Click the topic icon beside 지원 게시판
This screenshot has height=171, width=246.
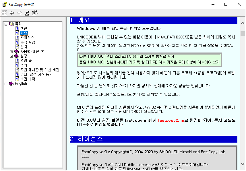pyautogui.click(x=17, y=70)
